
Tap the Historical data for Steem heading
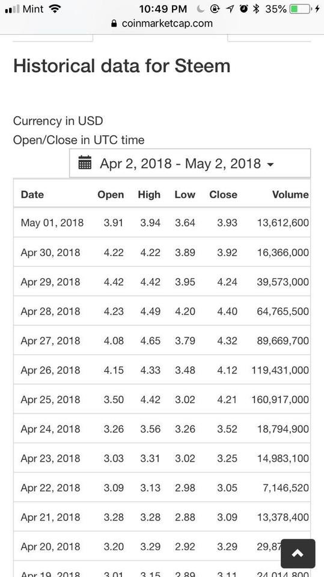pos(122,66)
